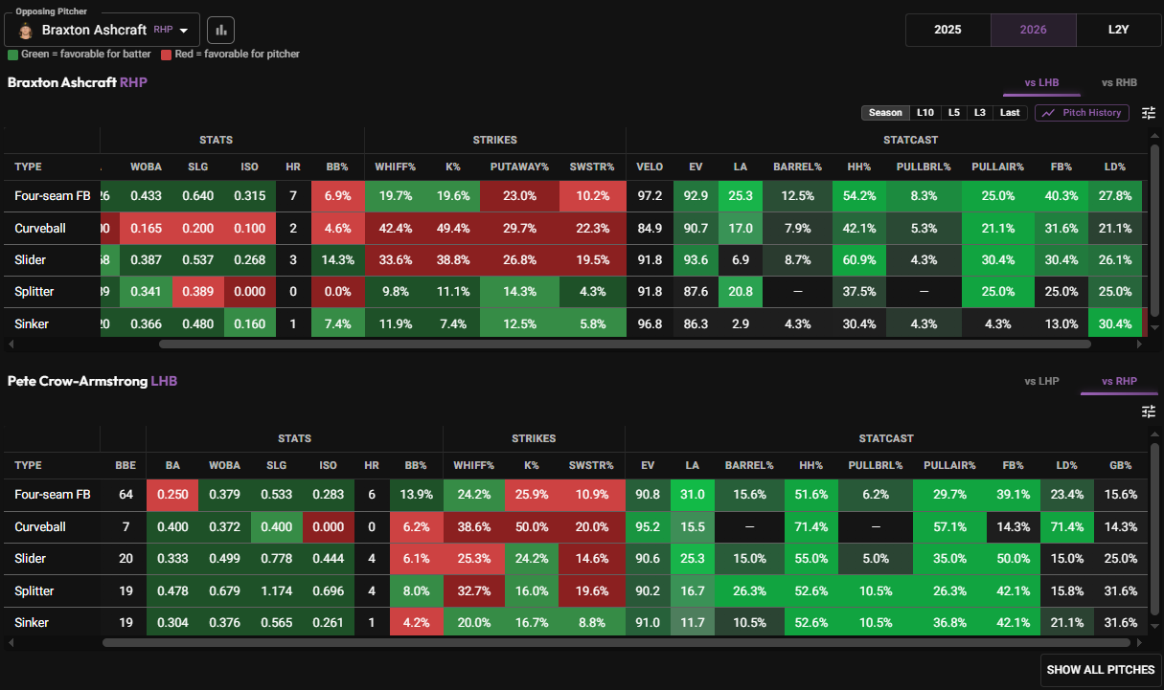Switch to the L2Y tab

click(1118, 30)
